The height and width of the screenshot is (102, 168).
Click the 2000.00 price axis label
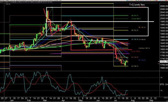[x=164, y=18]
